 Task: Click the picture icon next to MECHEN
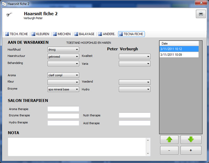55,34
